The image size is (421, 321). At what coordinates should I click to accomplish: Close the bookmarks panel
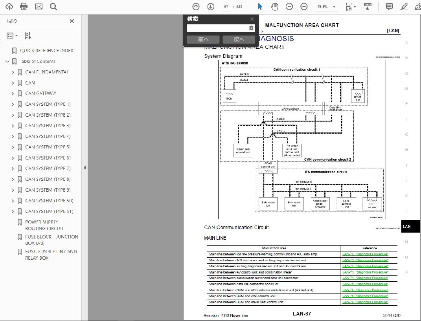pyautogui.click(x=72, y=21)
